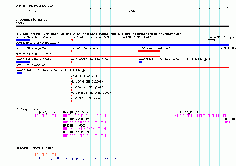Select the red nsv516476 loss bar

tap(148, 51)
